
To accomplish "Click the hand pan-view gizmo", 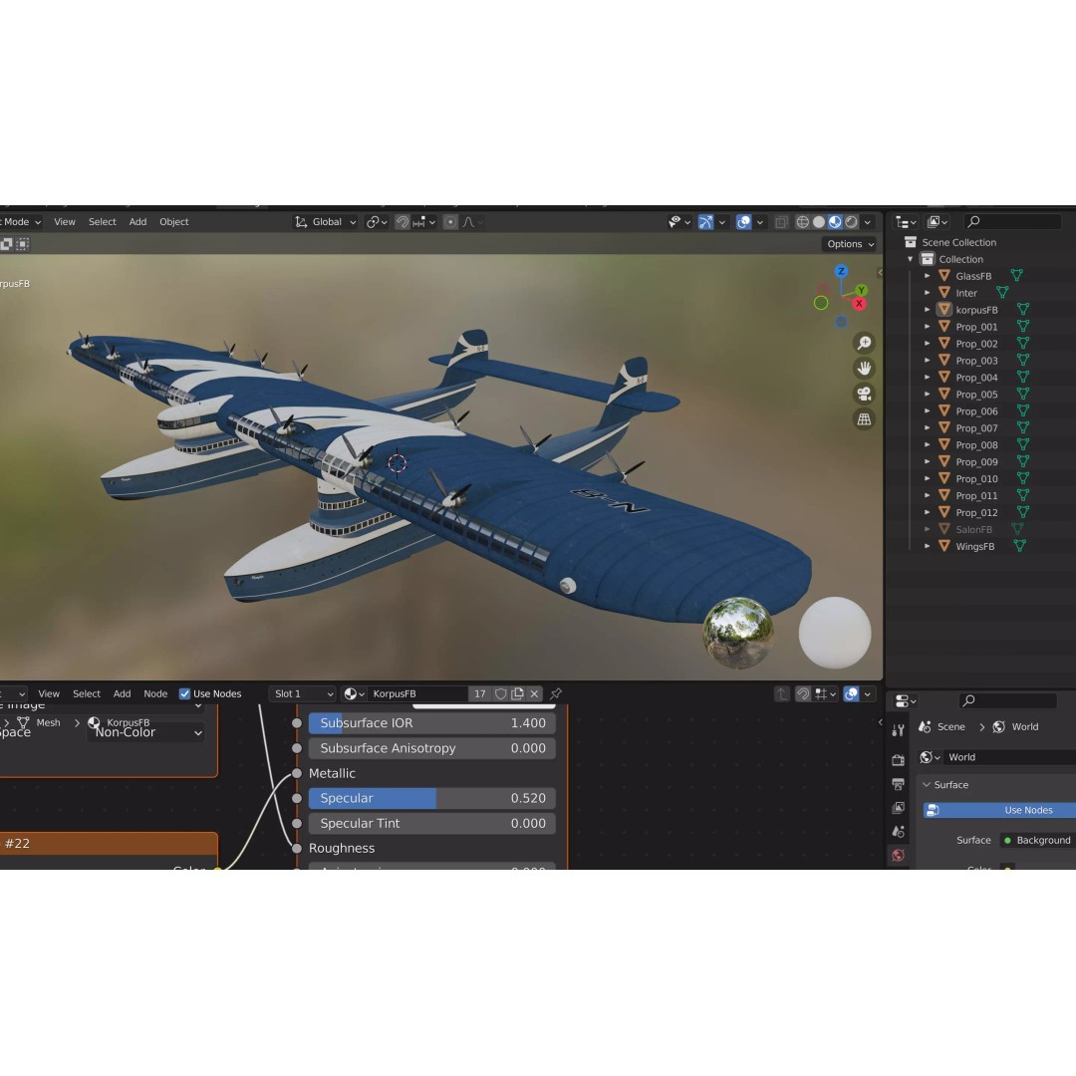I will click(864, 369).
